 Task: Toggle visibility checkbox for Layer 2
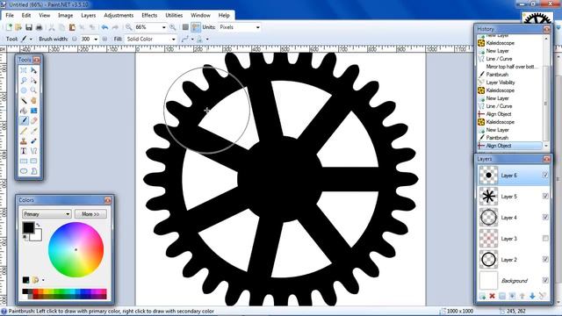(545, 259)
